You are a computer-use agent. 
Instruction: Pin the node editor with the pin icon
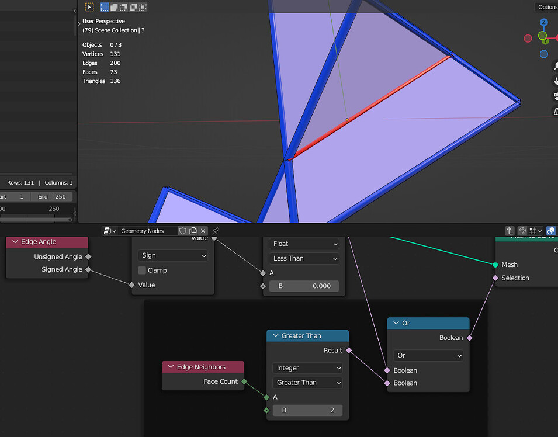click(214, 231)
